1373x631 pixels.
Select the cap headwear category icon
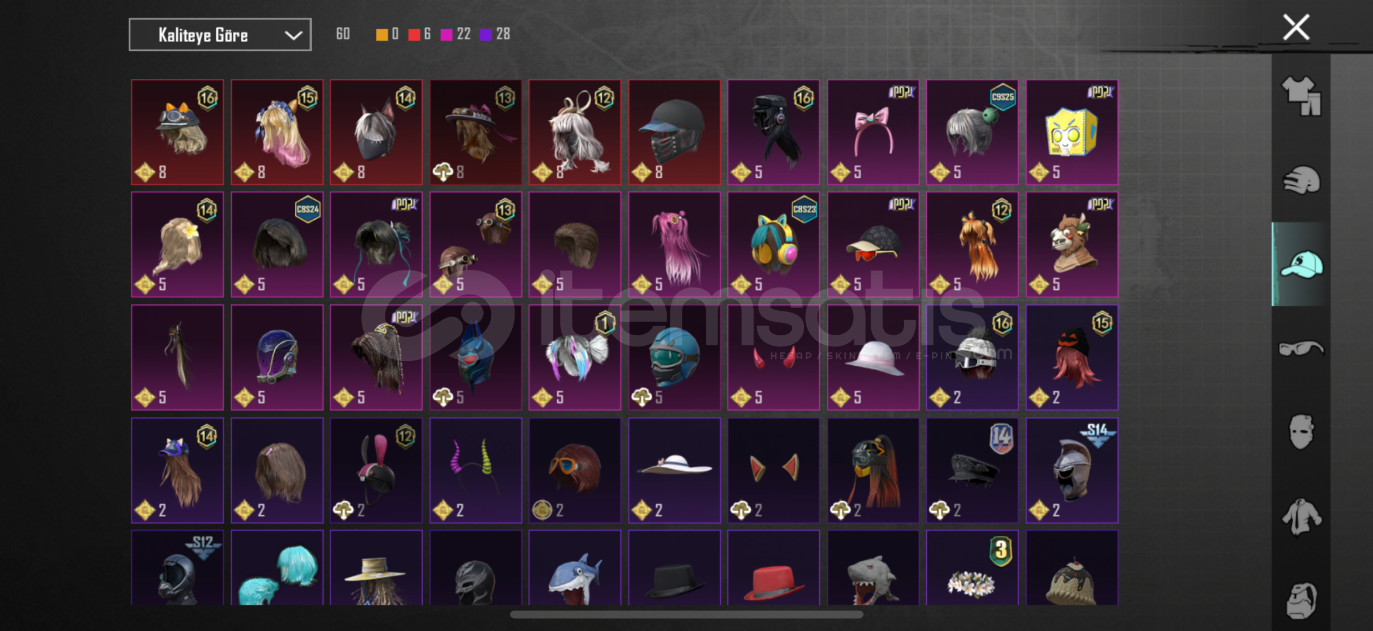[x=1301, y=265]
